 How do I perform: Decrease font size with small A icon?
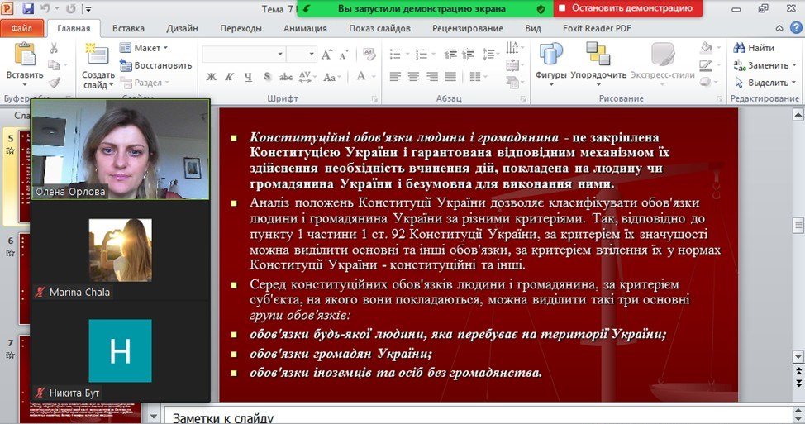click(x=344, y=54)
